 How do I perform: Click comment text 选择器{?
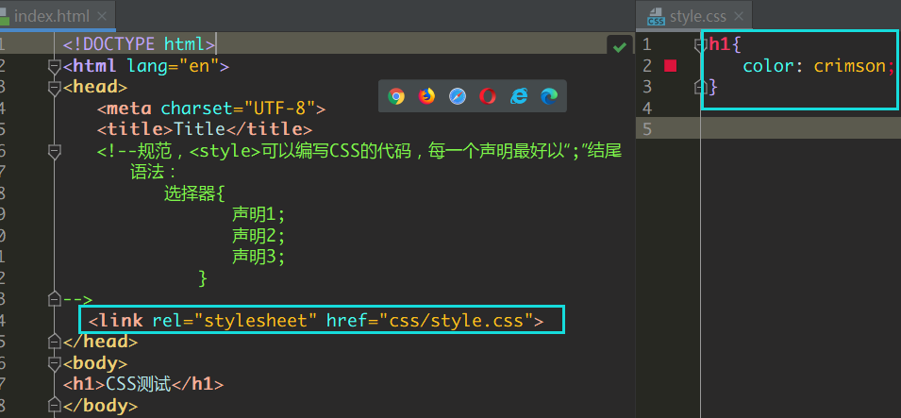[193, 193]
